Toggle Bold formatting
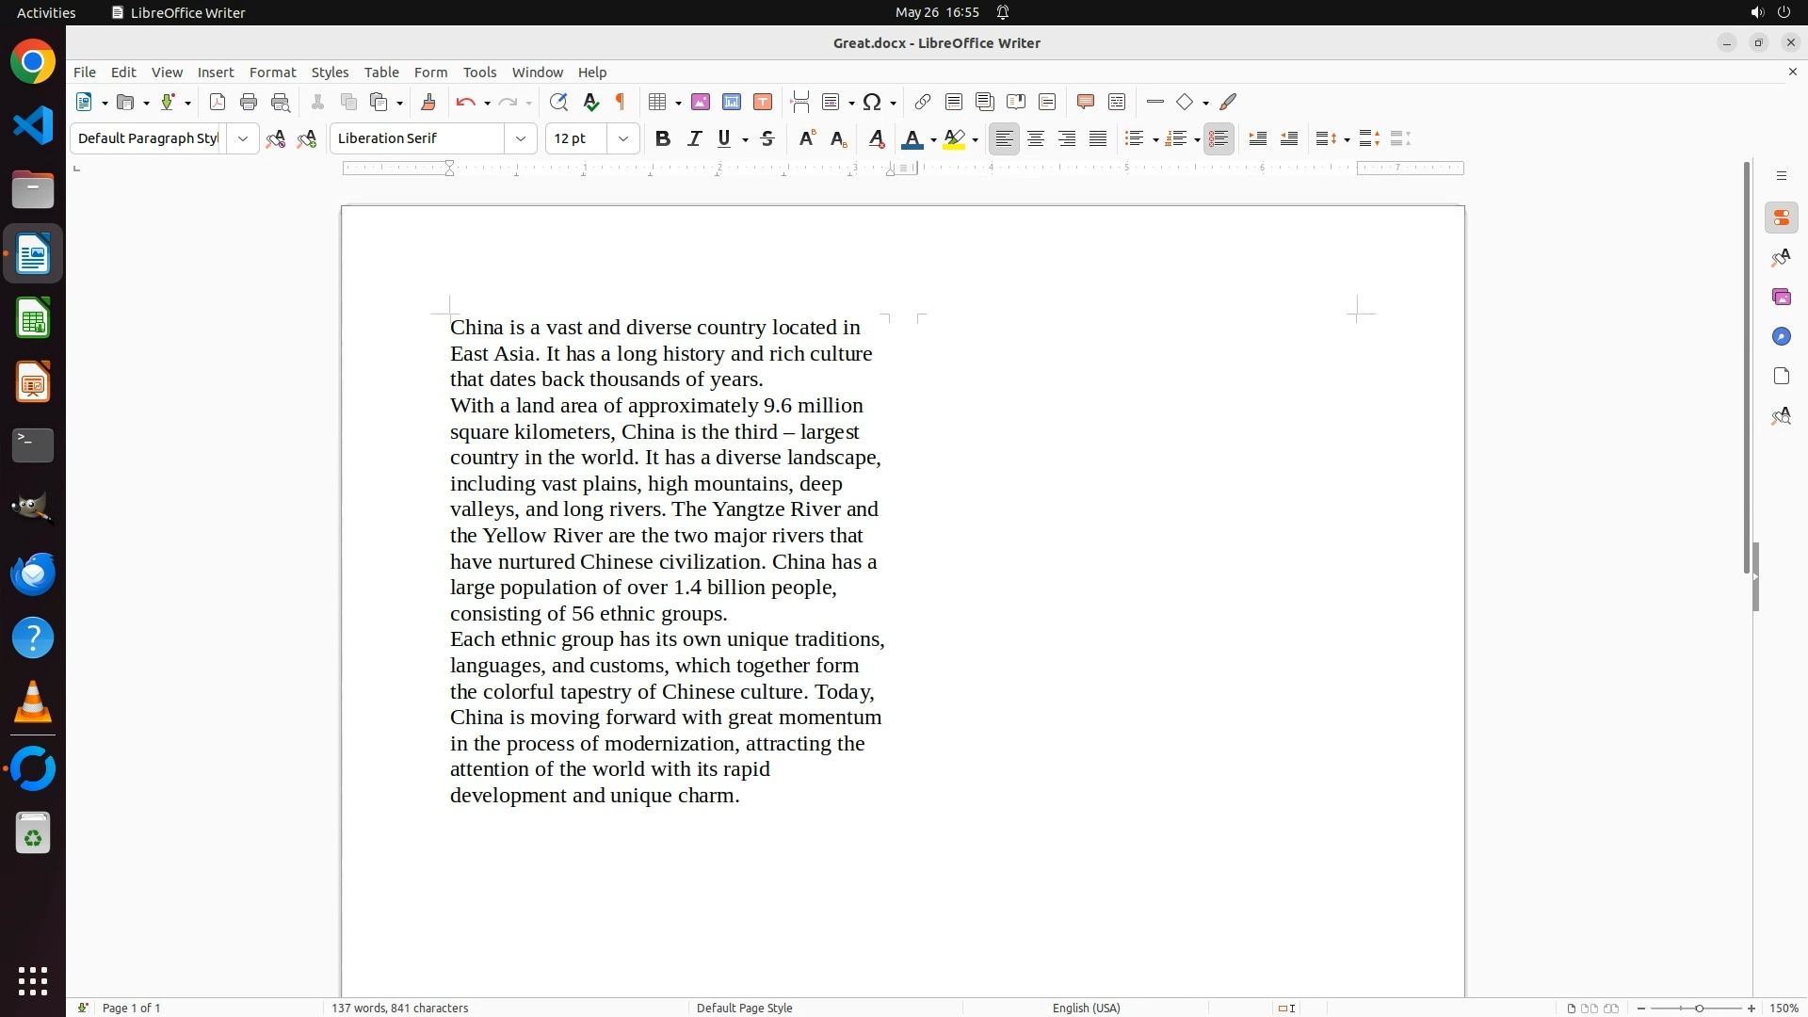This screenshot has width=1808, height=1017. pyautogui.click(x=663, y=138)
